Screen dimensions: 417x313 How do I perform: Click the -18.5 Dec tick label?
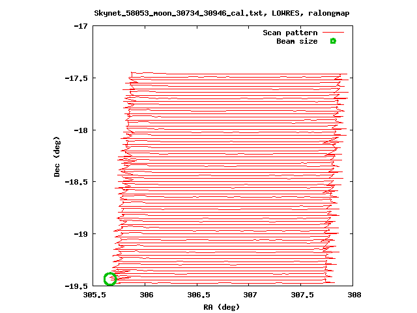76,182
